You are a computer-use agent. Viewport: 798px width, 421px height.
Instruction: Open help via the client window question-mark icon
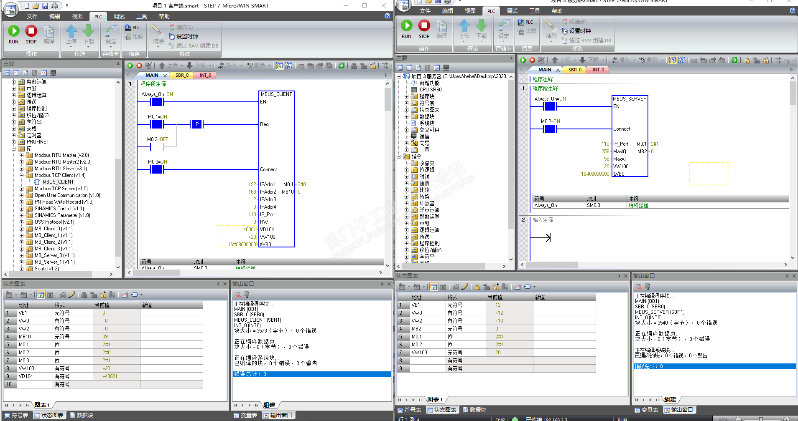click(x=388, y=16)
